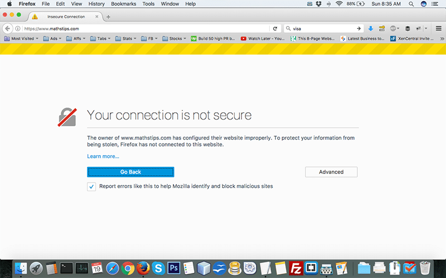Screen dimensions: 446x278
Task: Click the address bar showing mathstips.com
Action: (x=145, y=29)
